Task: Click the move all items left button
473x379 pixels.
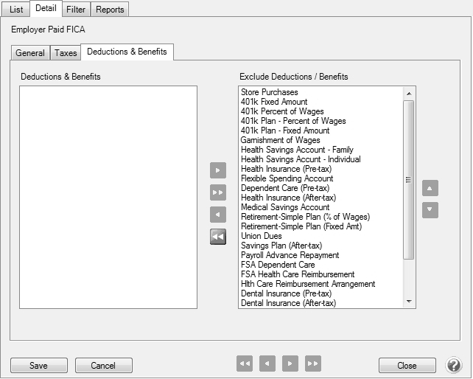Action: [217, 237]
